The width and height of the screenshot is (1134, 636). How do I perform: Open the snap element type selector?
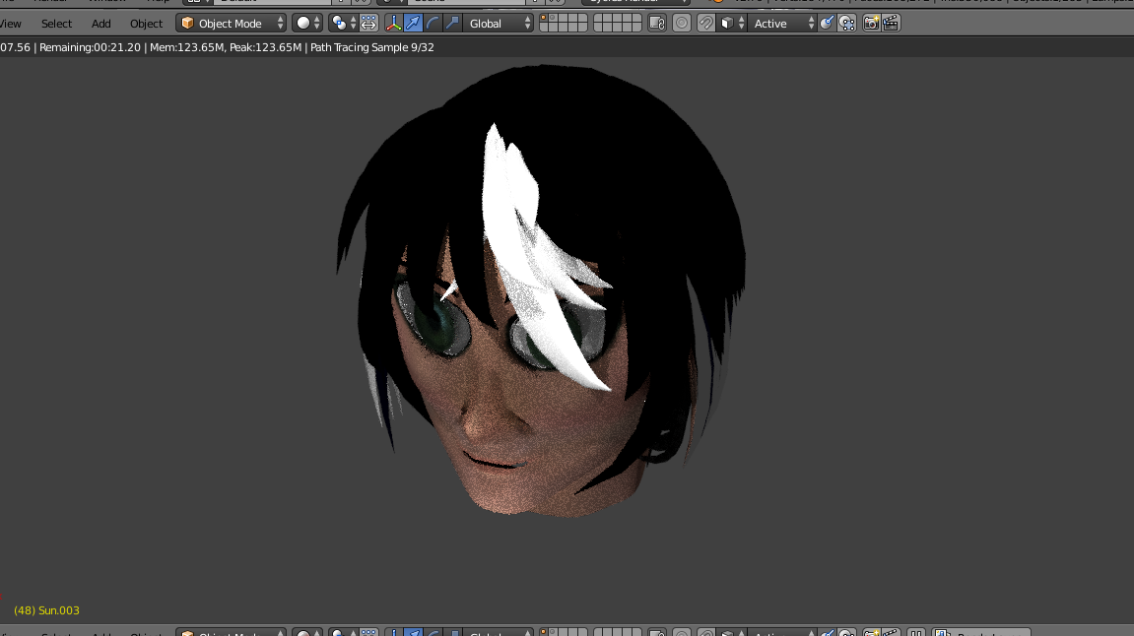(728, 23)
